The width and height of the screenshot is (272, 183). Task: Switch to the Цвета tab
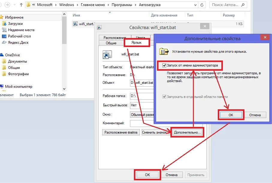coord(140,38)
